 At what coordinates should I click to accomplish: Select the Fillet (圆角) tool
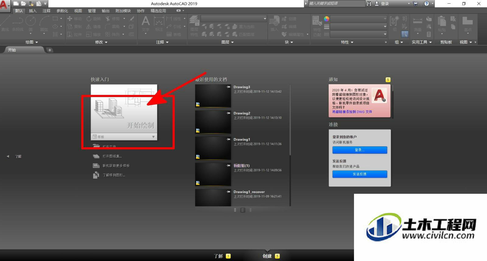112,26
